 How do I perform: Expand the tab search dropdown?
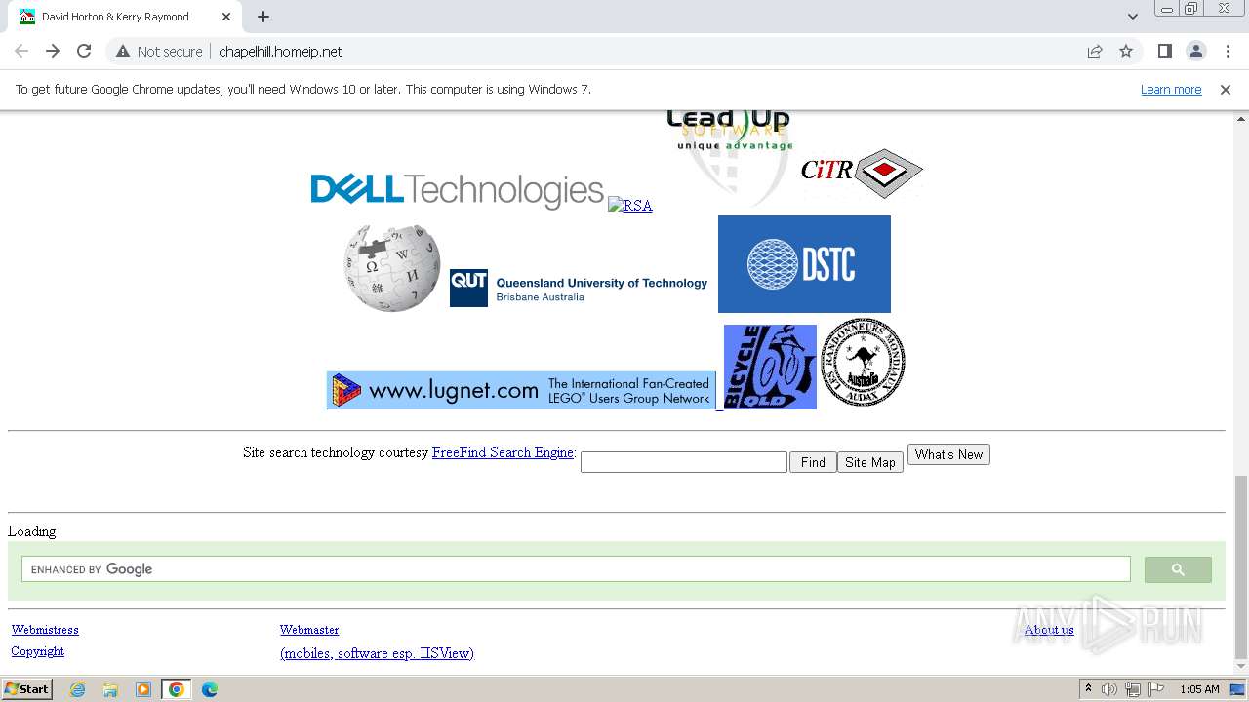point(1132,17)
